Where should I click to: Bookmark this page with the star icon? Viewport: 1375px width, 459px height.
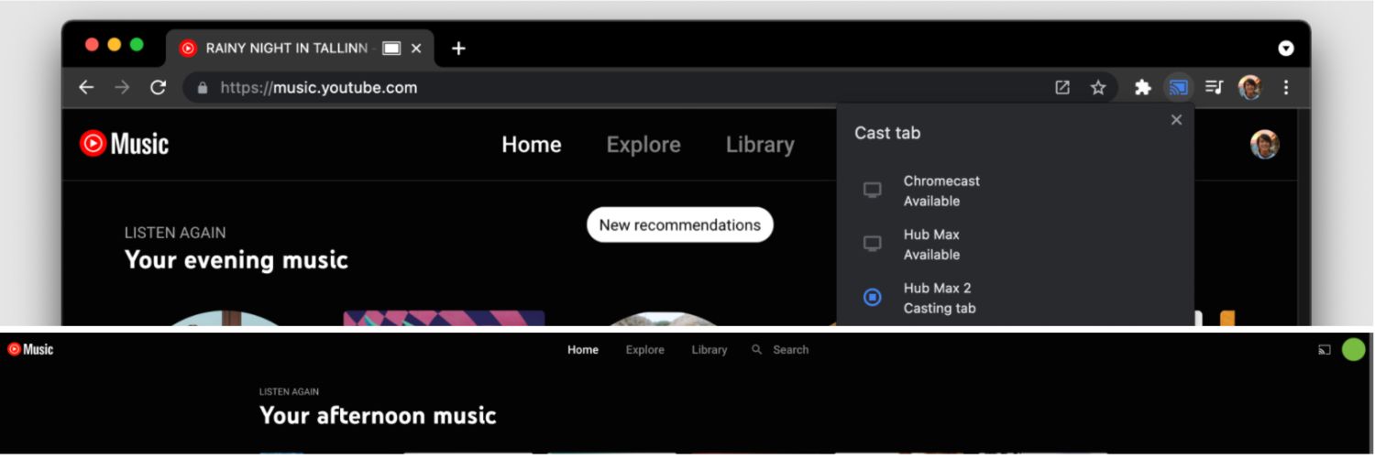click(1098, 88)
